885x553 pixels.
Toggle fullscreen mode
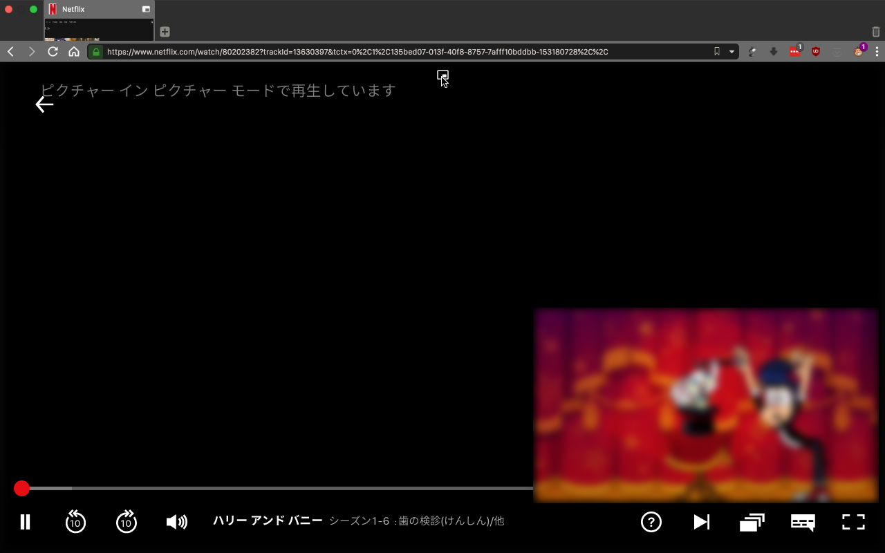pos(853,522)
